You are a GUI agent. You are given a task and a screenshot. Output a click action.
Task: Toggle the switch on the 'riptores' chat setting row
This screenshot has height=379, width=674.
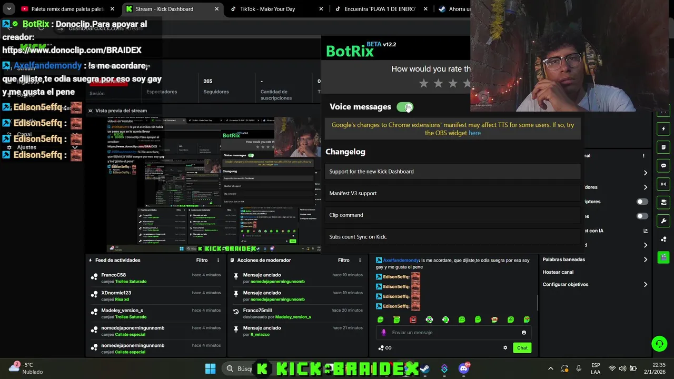click(642, 202)
